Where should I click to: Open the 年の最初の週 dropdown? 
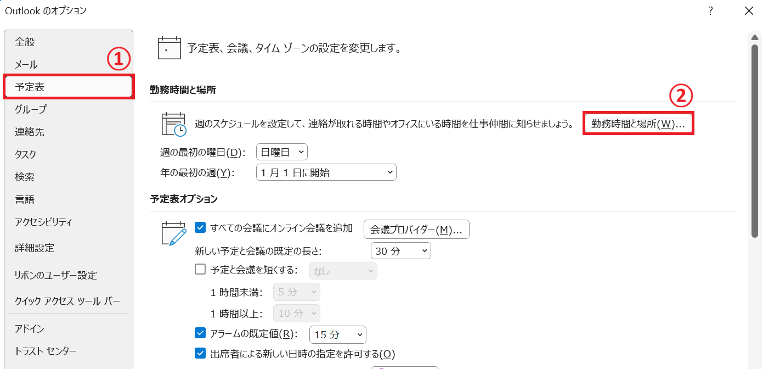(x=326, y=172)
